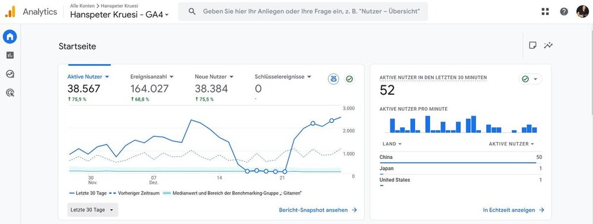This screenshot has height=224, width=593.
Task: Click the Alle Konten breadcrumb link
Action: click(82, 6)
